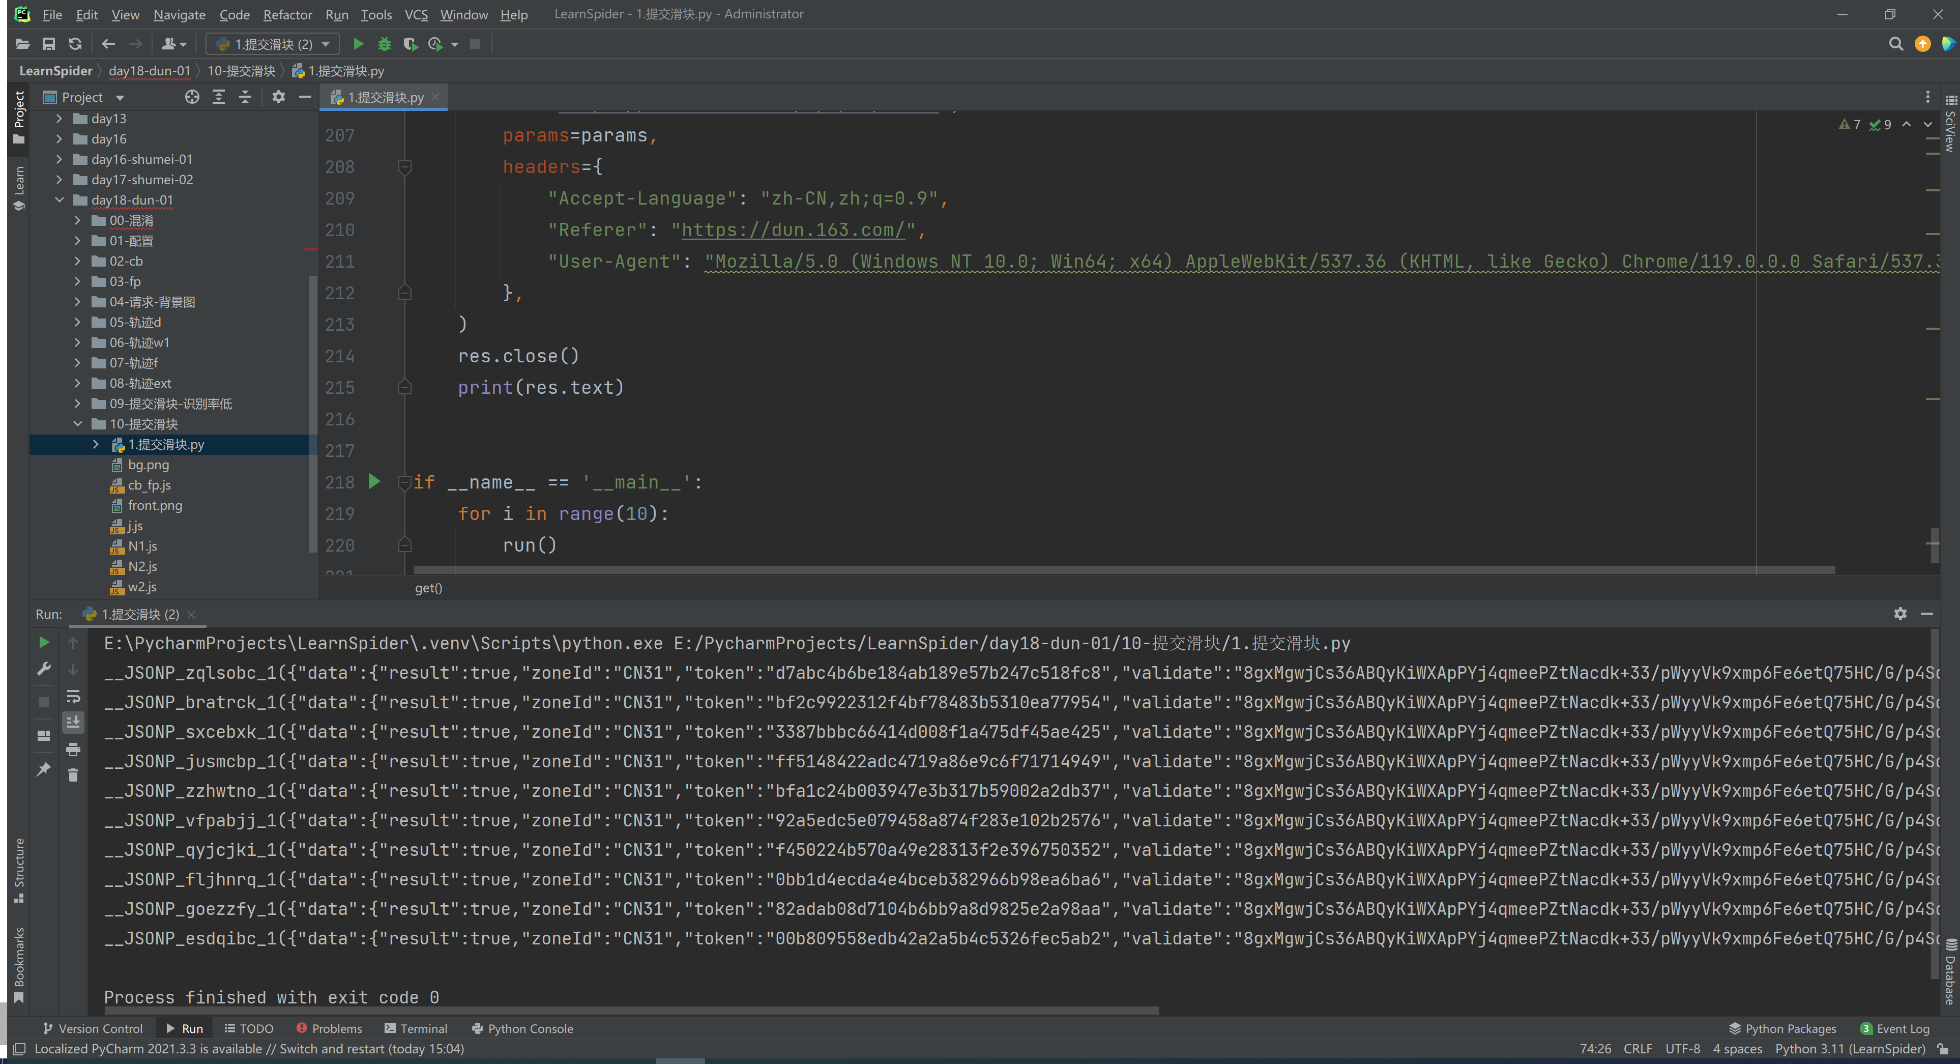Toggle soft-wrap in the Run console
The width and height of the screenshot is (1960, 1064).
coord(73,697)
